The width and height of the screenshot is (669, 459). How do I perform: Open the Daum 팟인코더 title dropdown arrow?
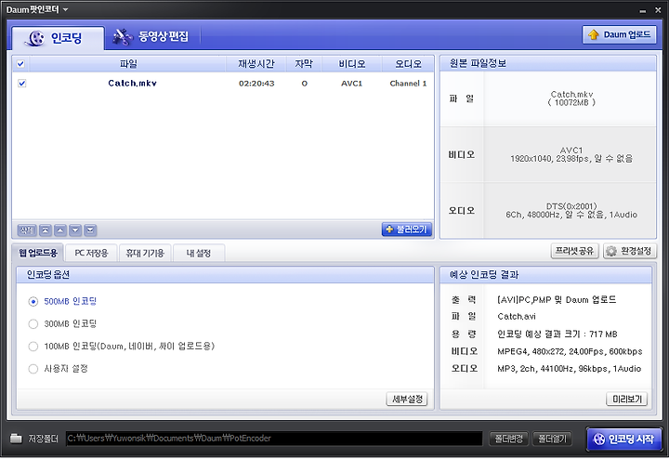point(65,9)
